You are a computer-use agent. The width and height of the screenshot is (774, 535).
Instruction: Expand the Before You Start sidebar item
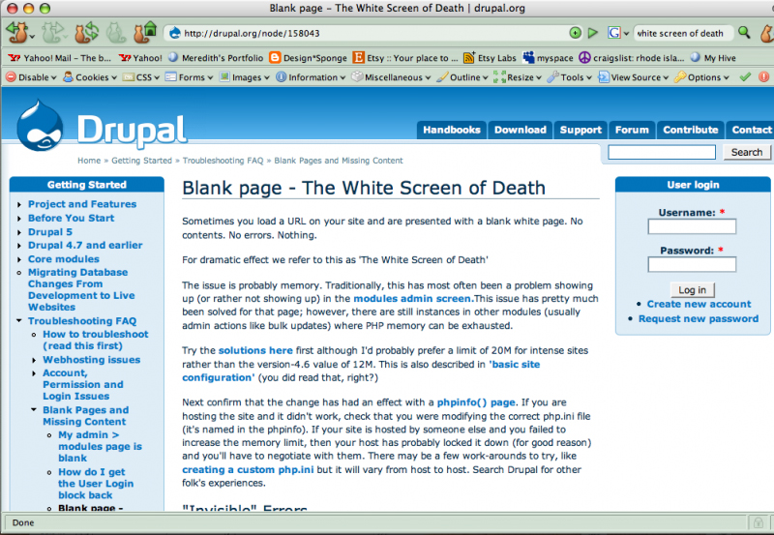pyautogui.click(x=19, y=218)
